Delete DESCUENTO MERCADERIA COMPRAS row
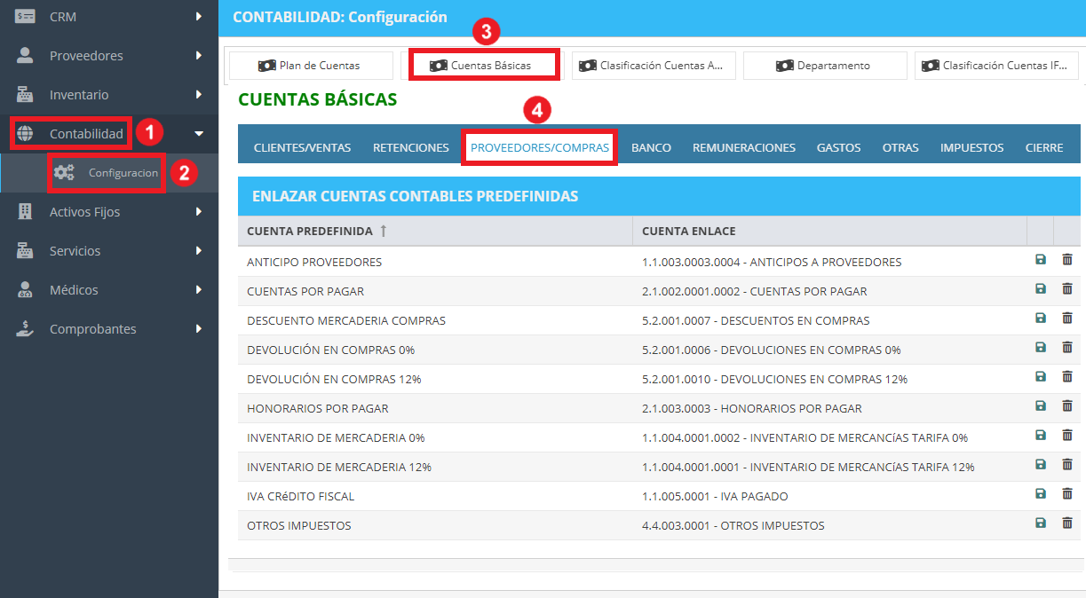This screenshot has height=598, width=1086. pyautogui.click(x=1067, y=318)
